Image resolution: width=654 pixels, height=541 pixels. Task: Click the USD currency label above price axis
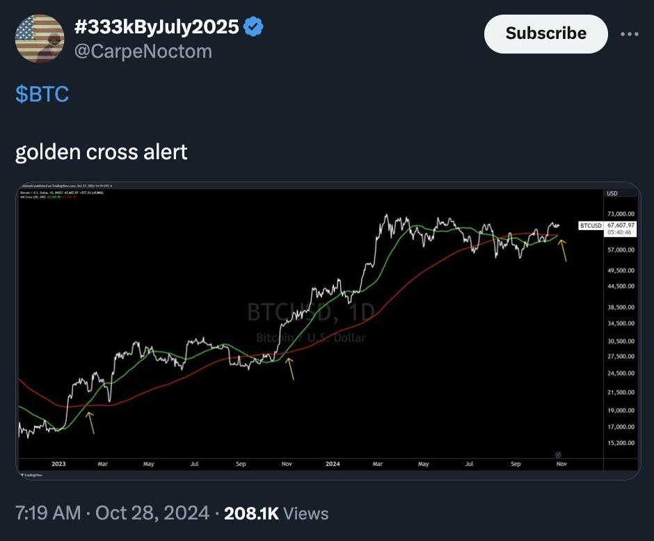pos(612,193)
